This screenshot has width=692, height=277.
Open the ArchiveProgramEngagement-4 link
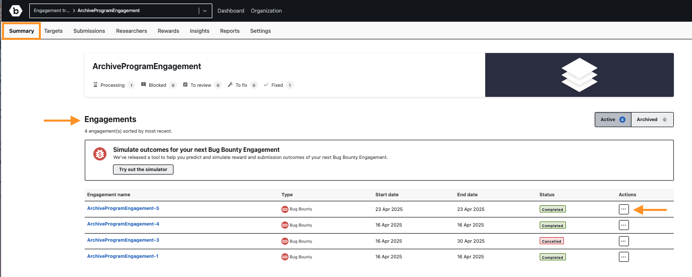click(123, 224)
